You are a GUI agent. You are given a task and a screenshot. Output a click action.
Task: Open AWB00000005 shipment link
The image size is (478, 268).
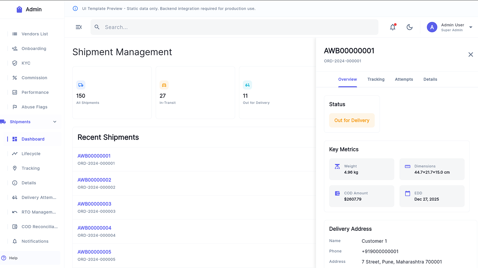pos(94,252)
